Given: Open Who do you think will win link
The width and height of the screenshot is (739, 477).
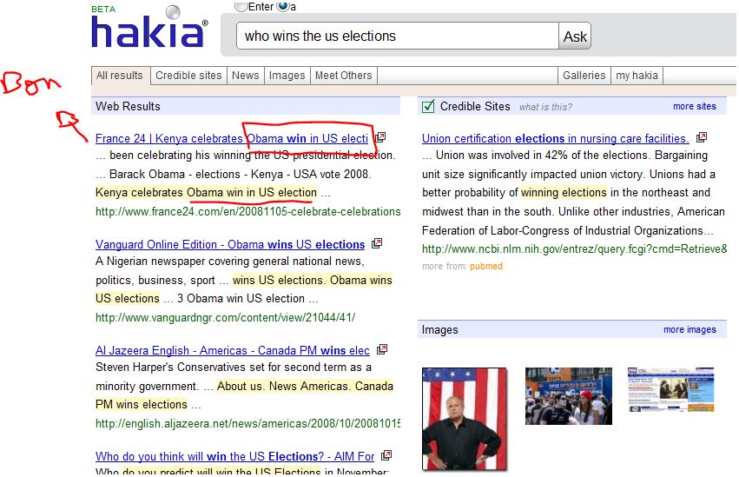Looking at the screenshot, I should [234, 457].
